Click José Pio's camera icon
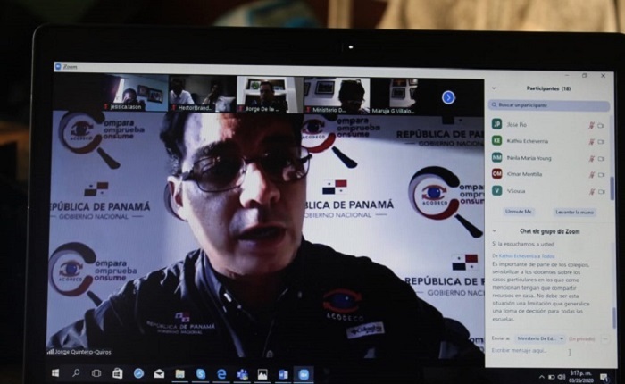Screen dimensions: 625x384 (601, 126)
